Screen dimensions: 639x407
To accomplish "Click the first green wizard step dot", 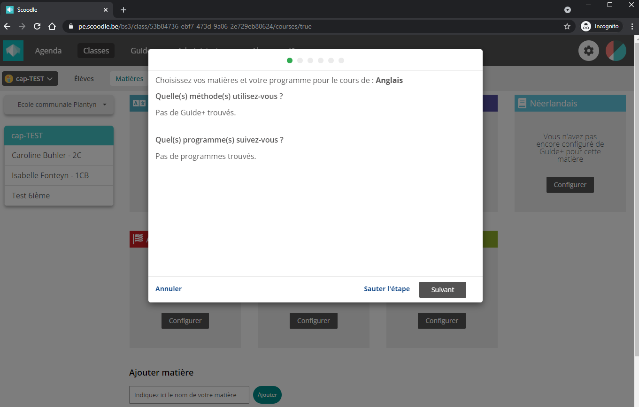I will click(x=290, y=60).
